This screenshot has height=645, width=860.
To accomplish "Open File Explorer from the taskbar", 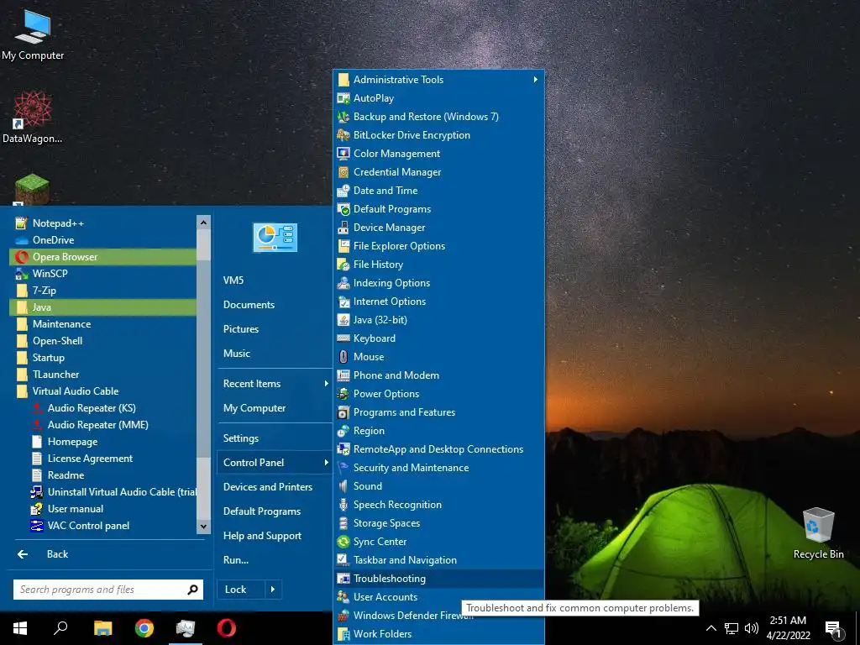I will [x=102, y=628].
